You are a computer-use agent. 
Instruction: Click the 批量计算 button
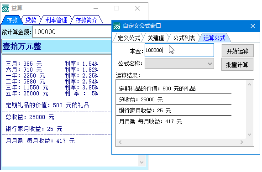pyautogui.click(x=237, y=65)
